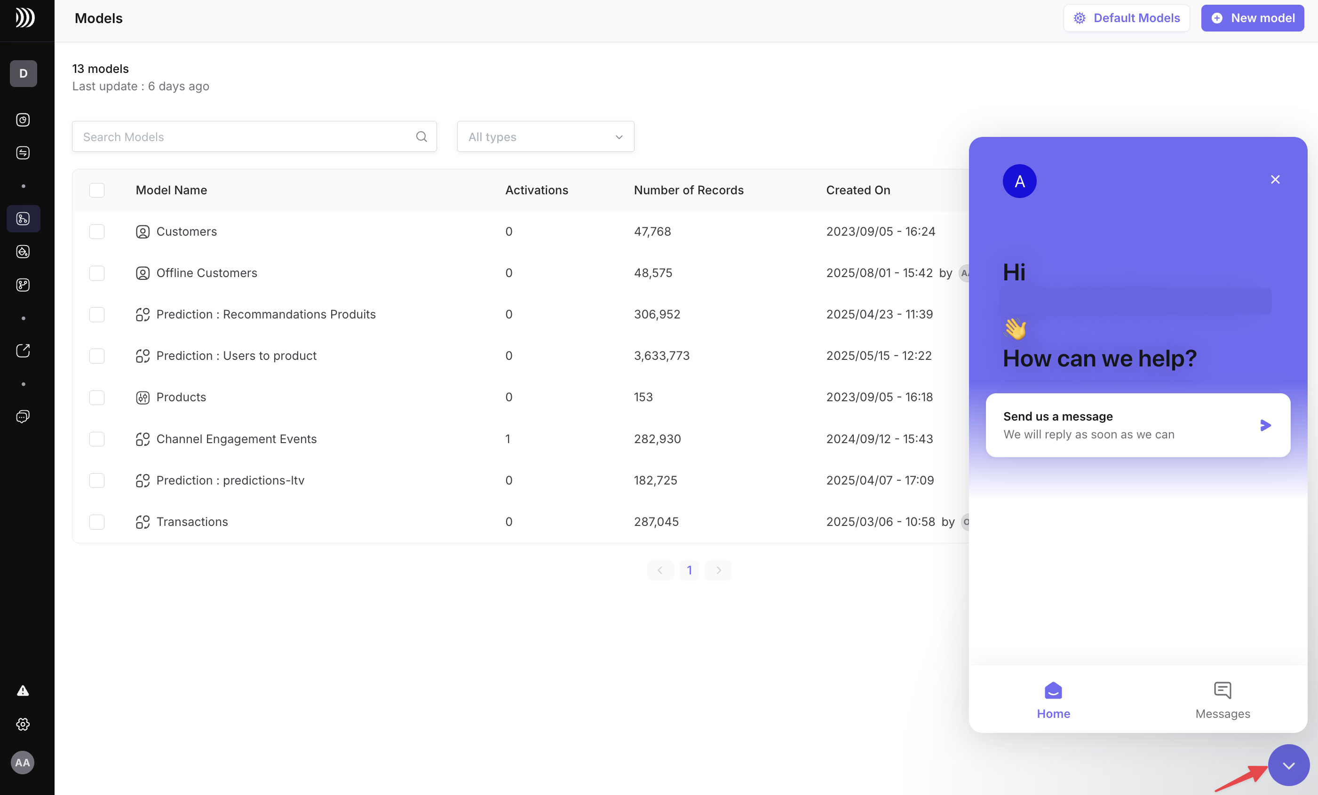The height and width of the screenshot is (795, 1318).
Task: Click the New model button
Action: click(x=1252, y=18)
